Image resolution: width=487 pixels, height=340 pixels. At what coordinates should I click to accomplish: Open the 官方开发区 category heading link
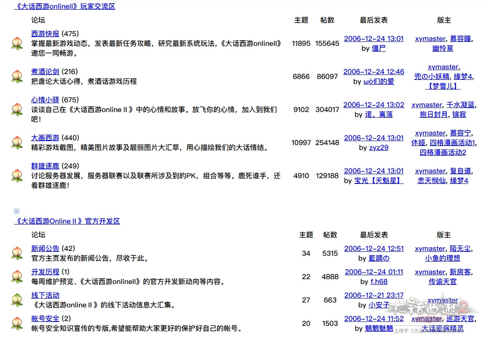(67, 221)
